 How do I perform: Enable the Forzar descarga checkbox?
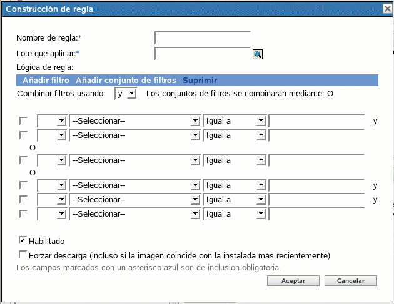[23, 255]
